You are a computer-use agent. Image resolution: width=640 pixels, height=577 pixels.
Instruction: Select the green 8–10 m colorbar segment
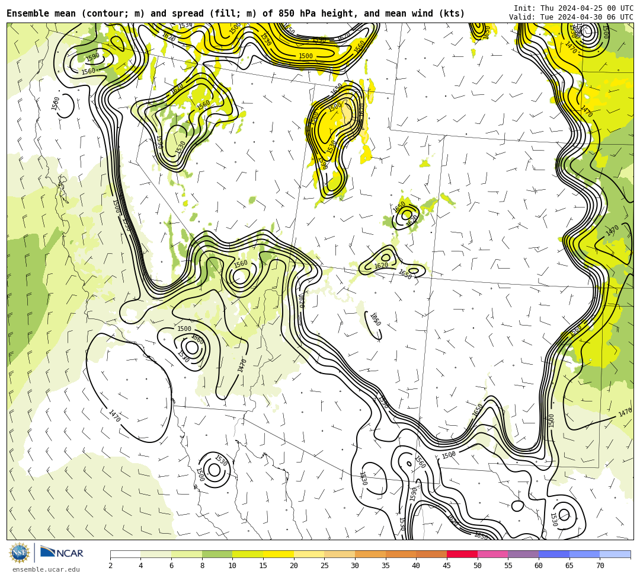pos(217,554)
